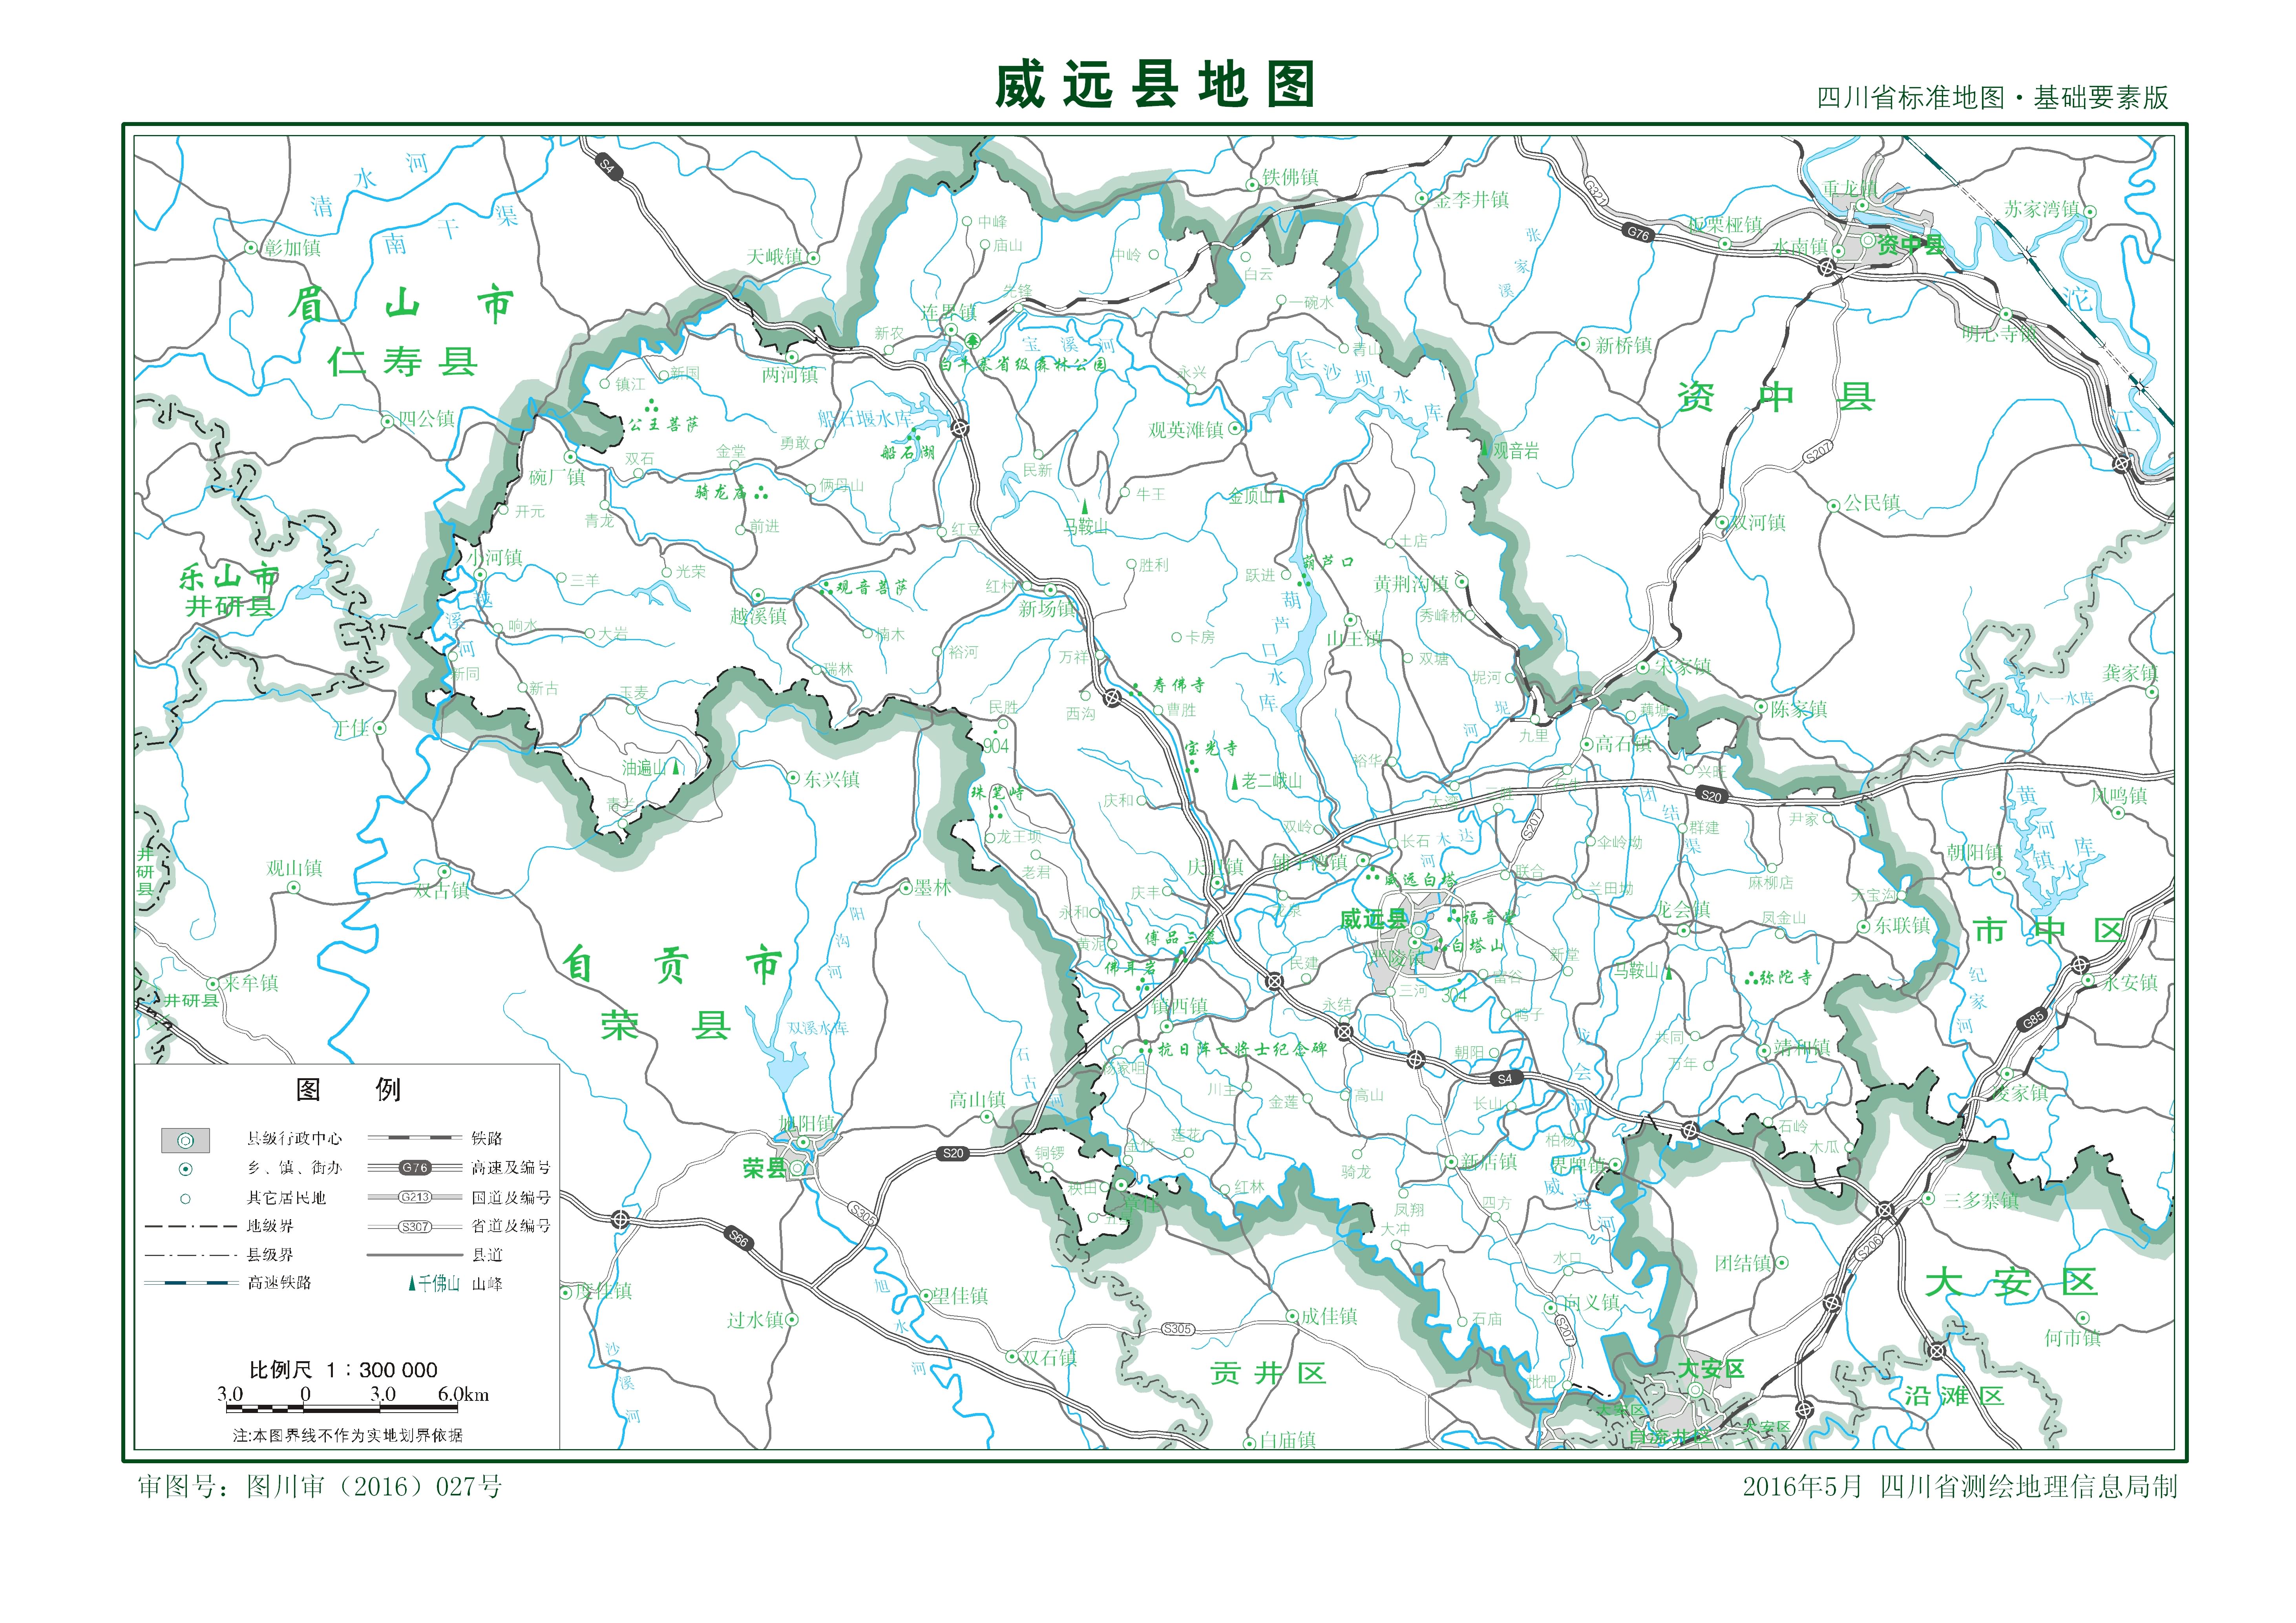Click the G213 national road shield in legend

tap(415, 1197)
